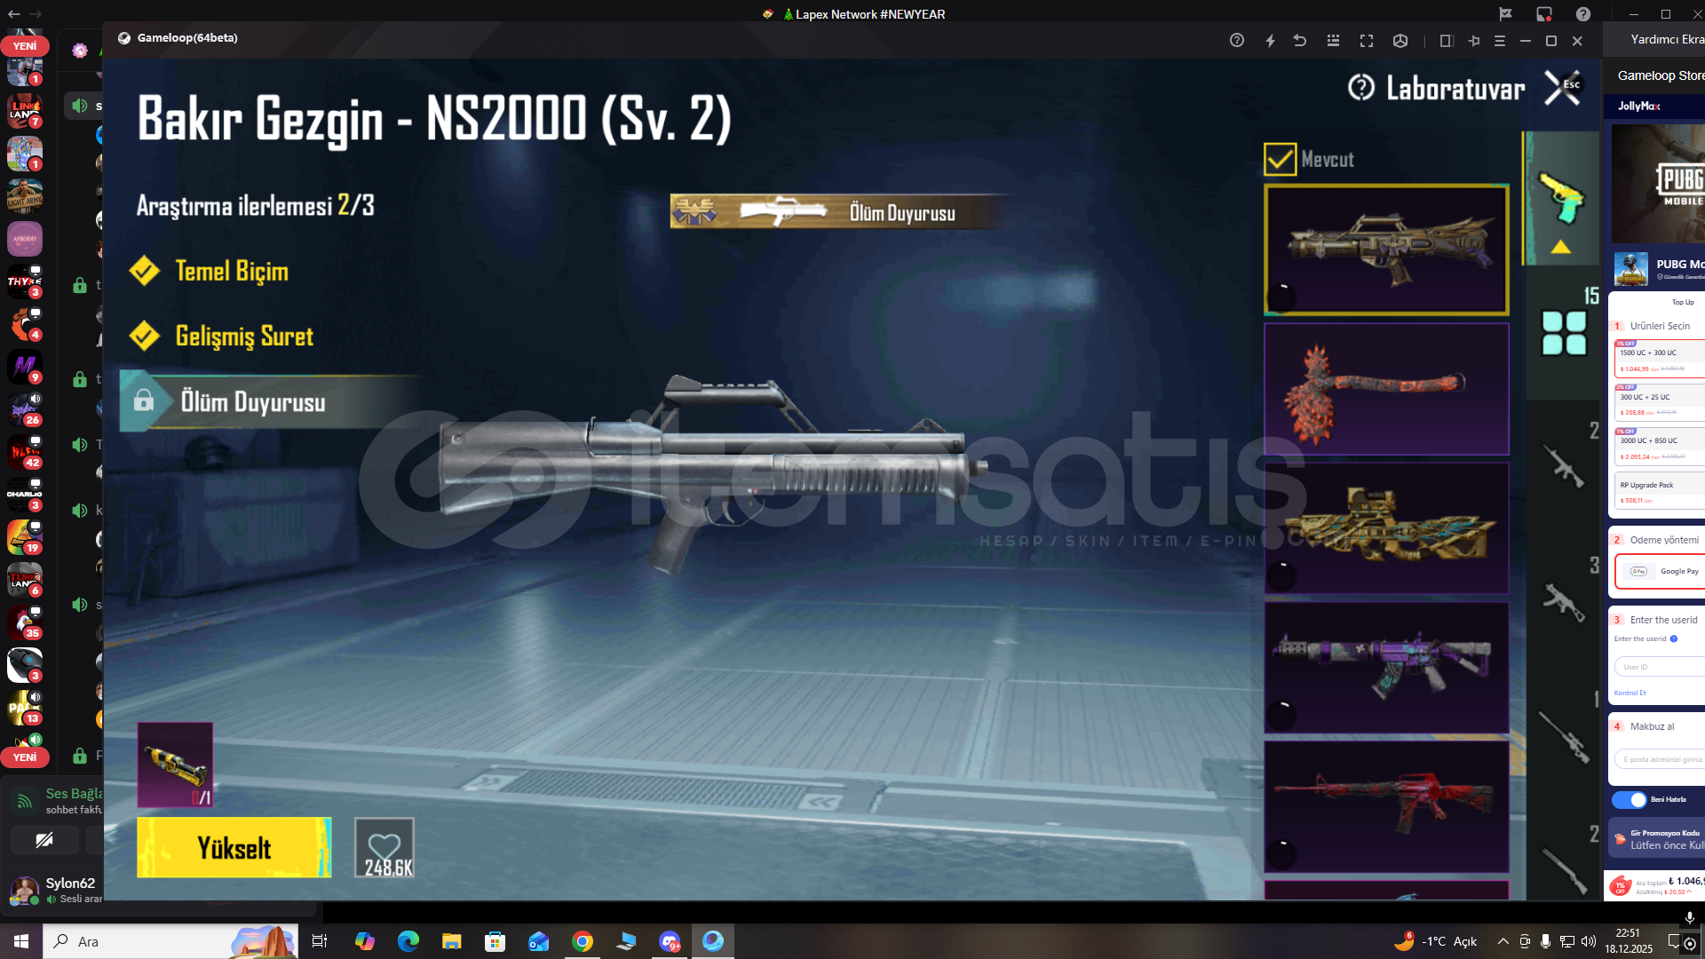The width and height of the screenshot is (1705, 959).
Task: Select the Google Pay payment option
Action: click(x=1662, y=571)
